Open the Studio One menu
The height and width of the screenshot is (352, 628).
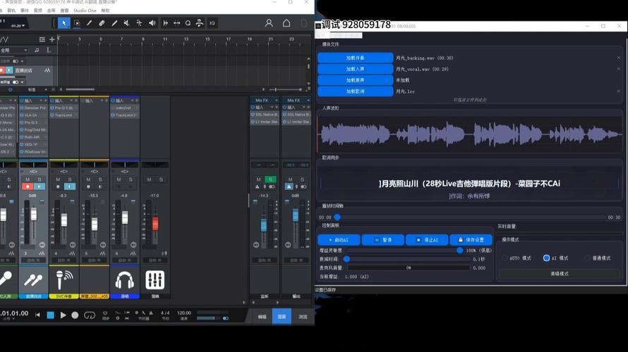tap(85, 11)
